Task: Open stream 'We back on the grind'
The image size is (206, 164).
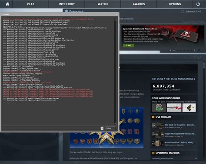Action: (x=180, y=125)
